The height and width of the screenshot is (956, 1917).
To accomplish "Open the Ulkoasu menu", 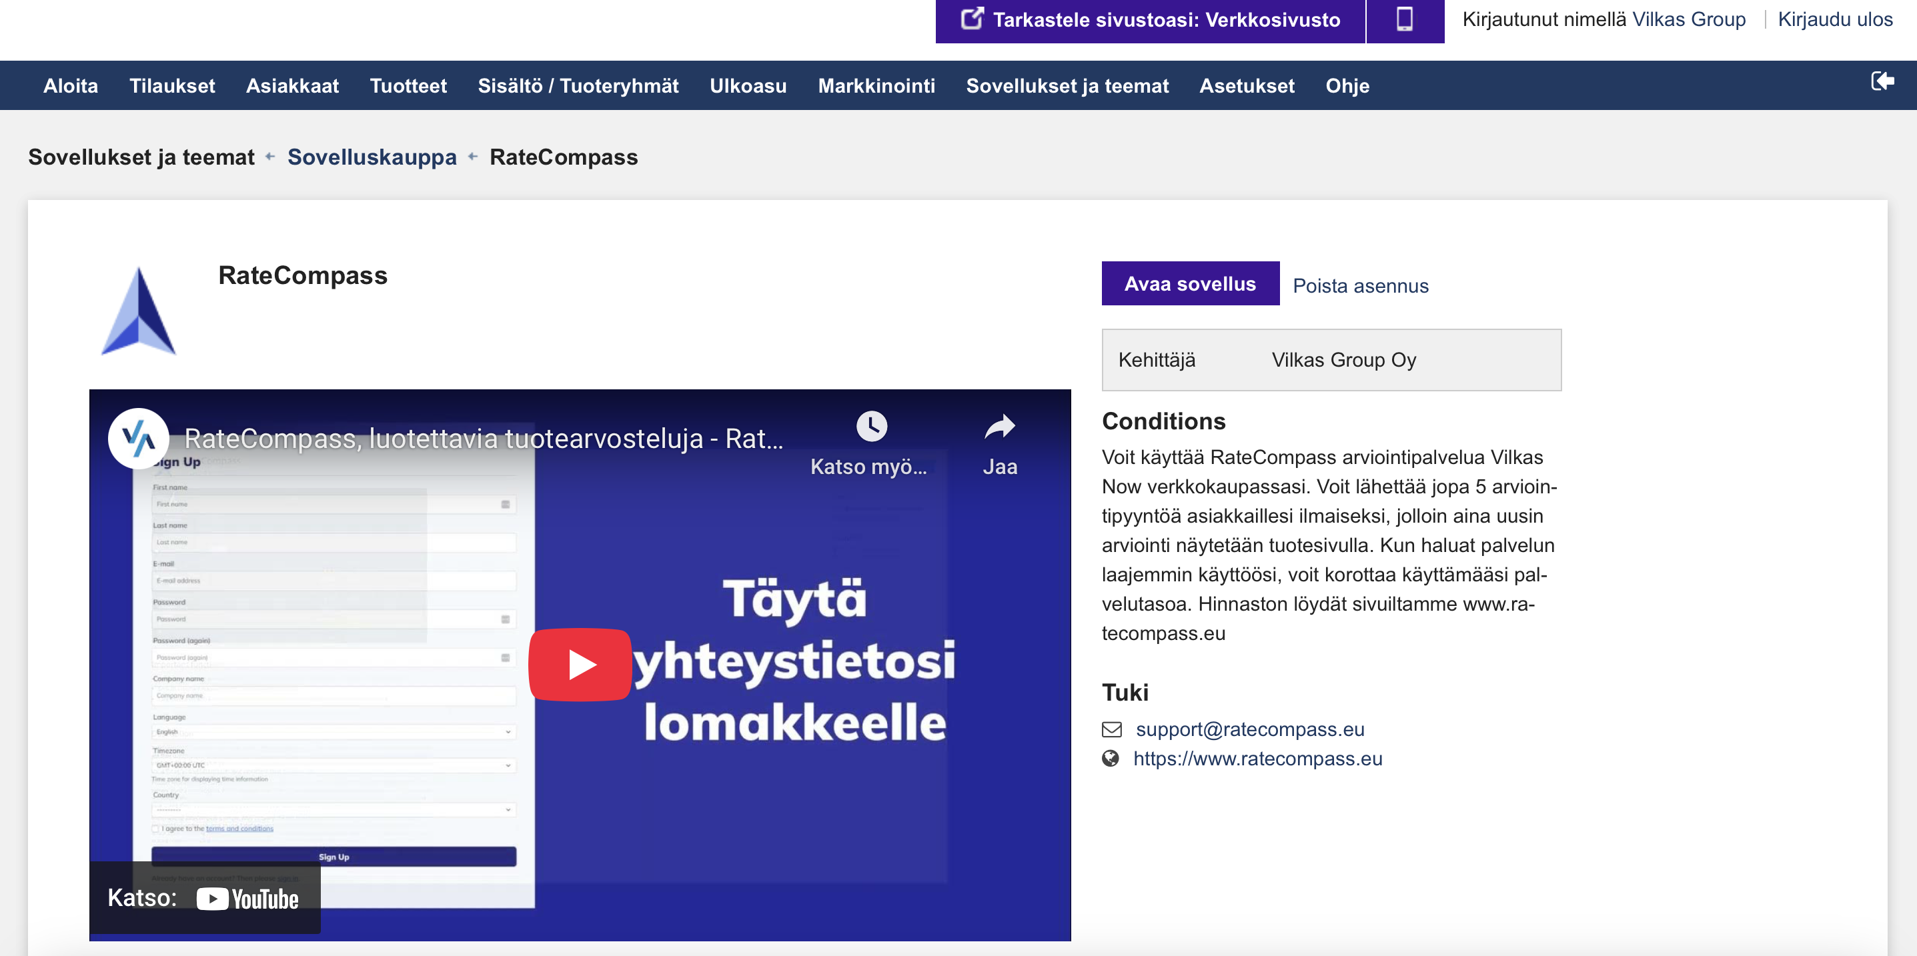I will 748,85.
